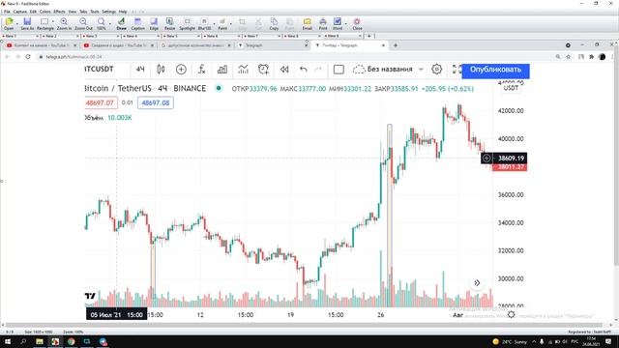Click the Print toolbar icon
This screenshot has height=348, width=619.
pos(323,22)
